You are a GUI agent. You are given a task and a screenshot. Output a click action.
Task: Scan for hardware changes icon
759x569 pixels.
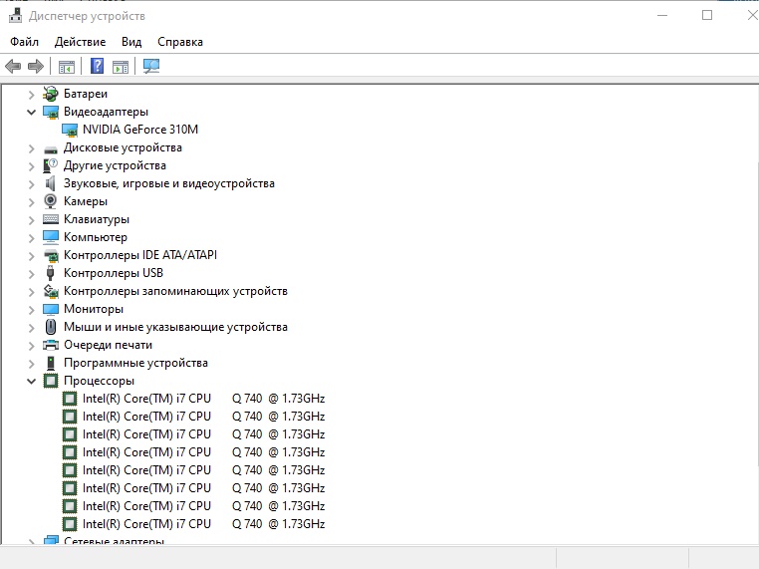pyautogui.click(x=151, y=66)
